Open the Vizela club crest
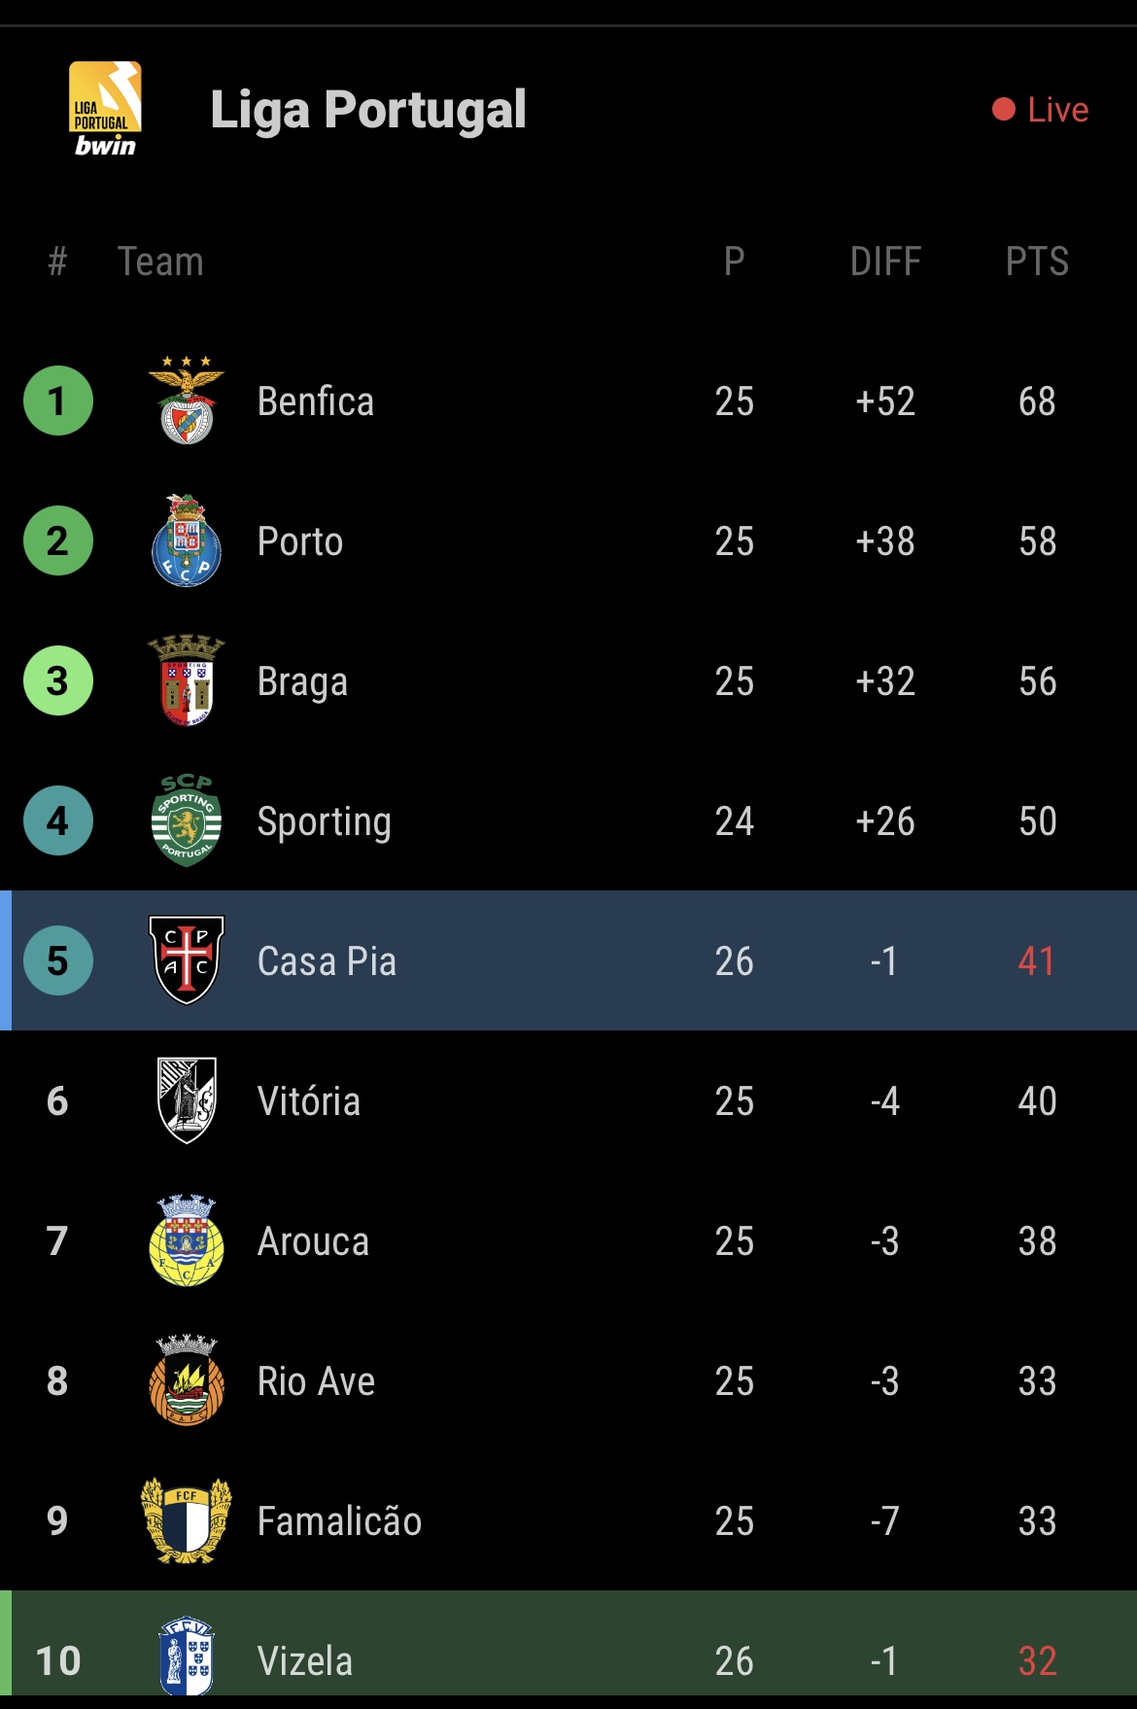 (187, 1657)
